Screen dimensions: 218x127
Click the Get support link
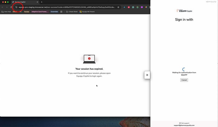click(184, 123)
